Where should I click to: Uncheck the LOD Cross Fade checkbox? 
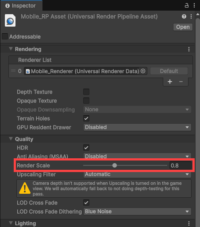pyautogui.click(x=86, y=203)
